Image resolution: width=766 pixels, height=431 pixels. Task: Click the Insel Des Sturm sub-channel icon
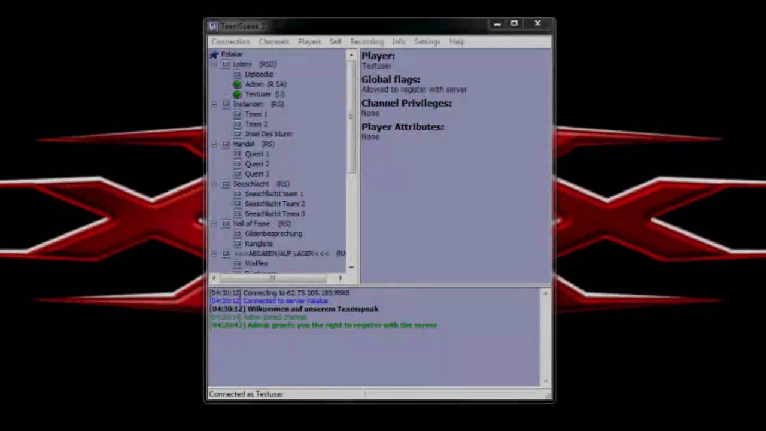tap(238, 134)
